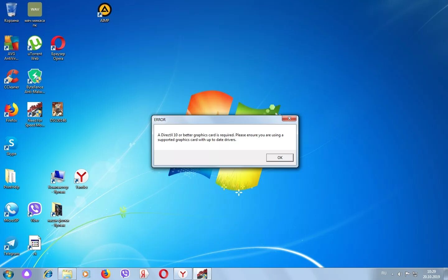The image size is (448, 280).
Task: Open the volume control in the tray
Action: (x=400, y=274)
